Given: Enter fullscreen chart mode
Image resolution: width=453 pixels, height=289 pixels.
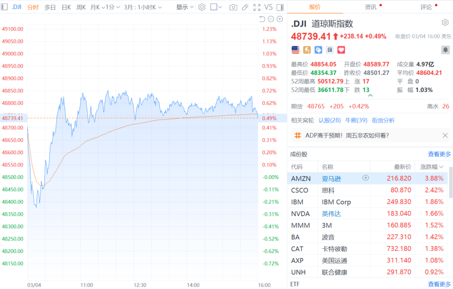Looking at the screenshot, I should click(257, 7).
